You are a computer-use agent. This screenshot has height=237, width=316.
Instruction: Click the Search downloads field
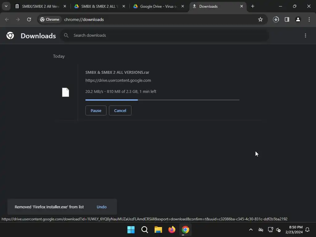pyautogui.click(x=165, y=35)
